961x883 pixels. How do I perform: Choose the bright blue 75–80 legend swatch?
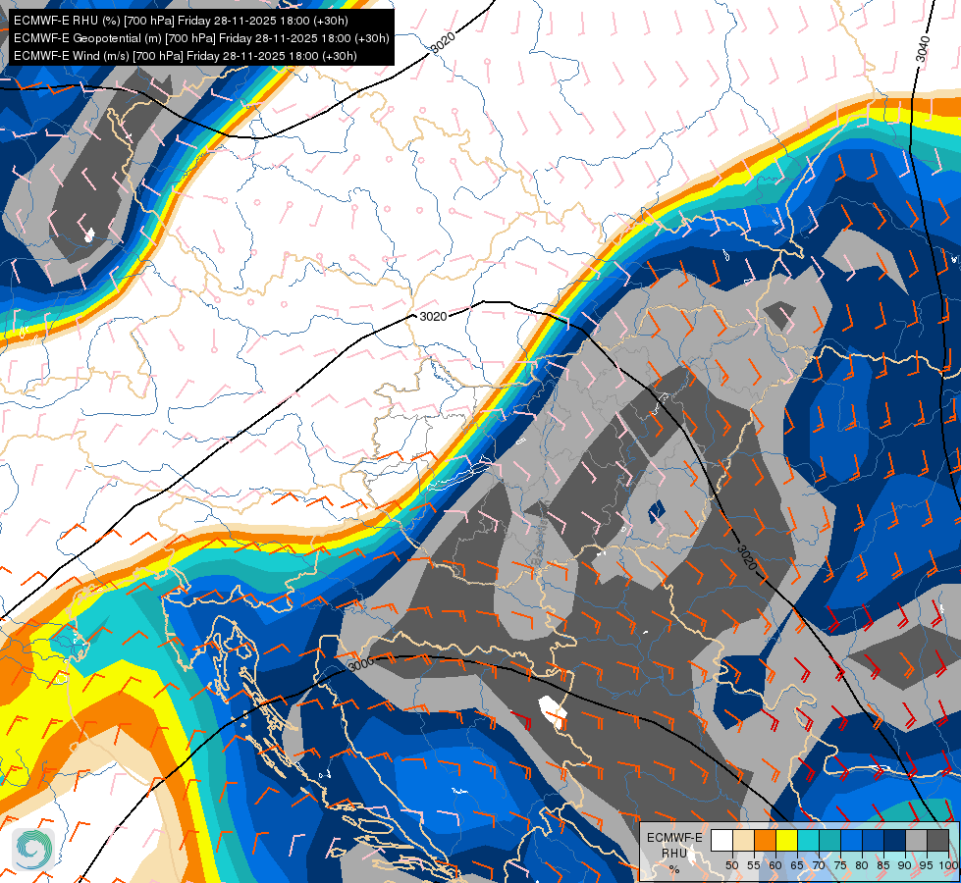[x=851, y=840]
